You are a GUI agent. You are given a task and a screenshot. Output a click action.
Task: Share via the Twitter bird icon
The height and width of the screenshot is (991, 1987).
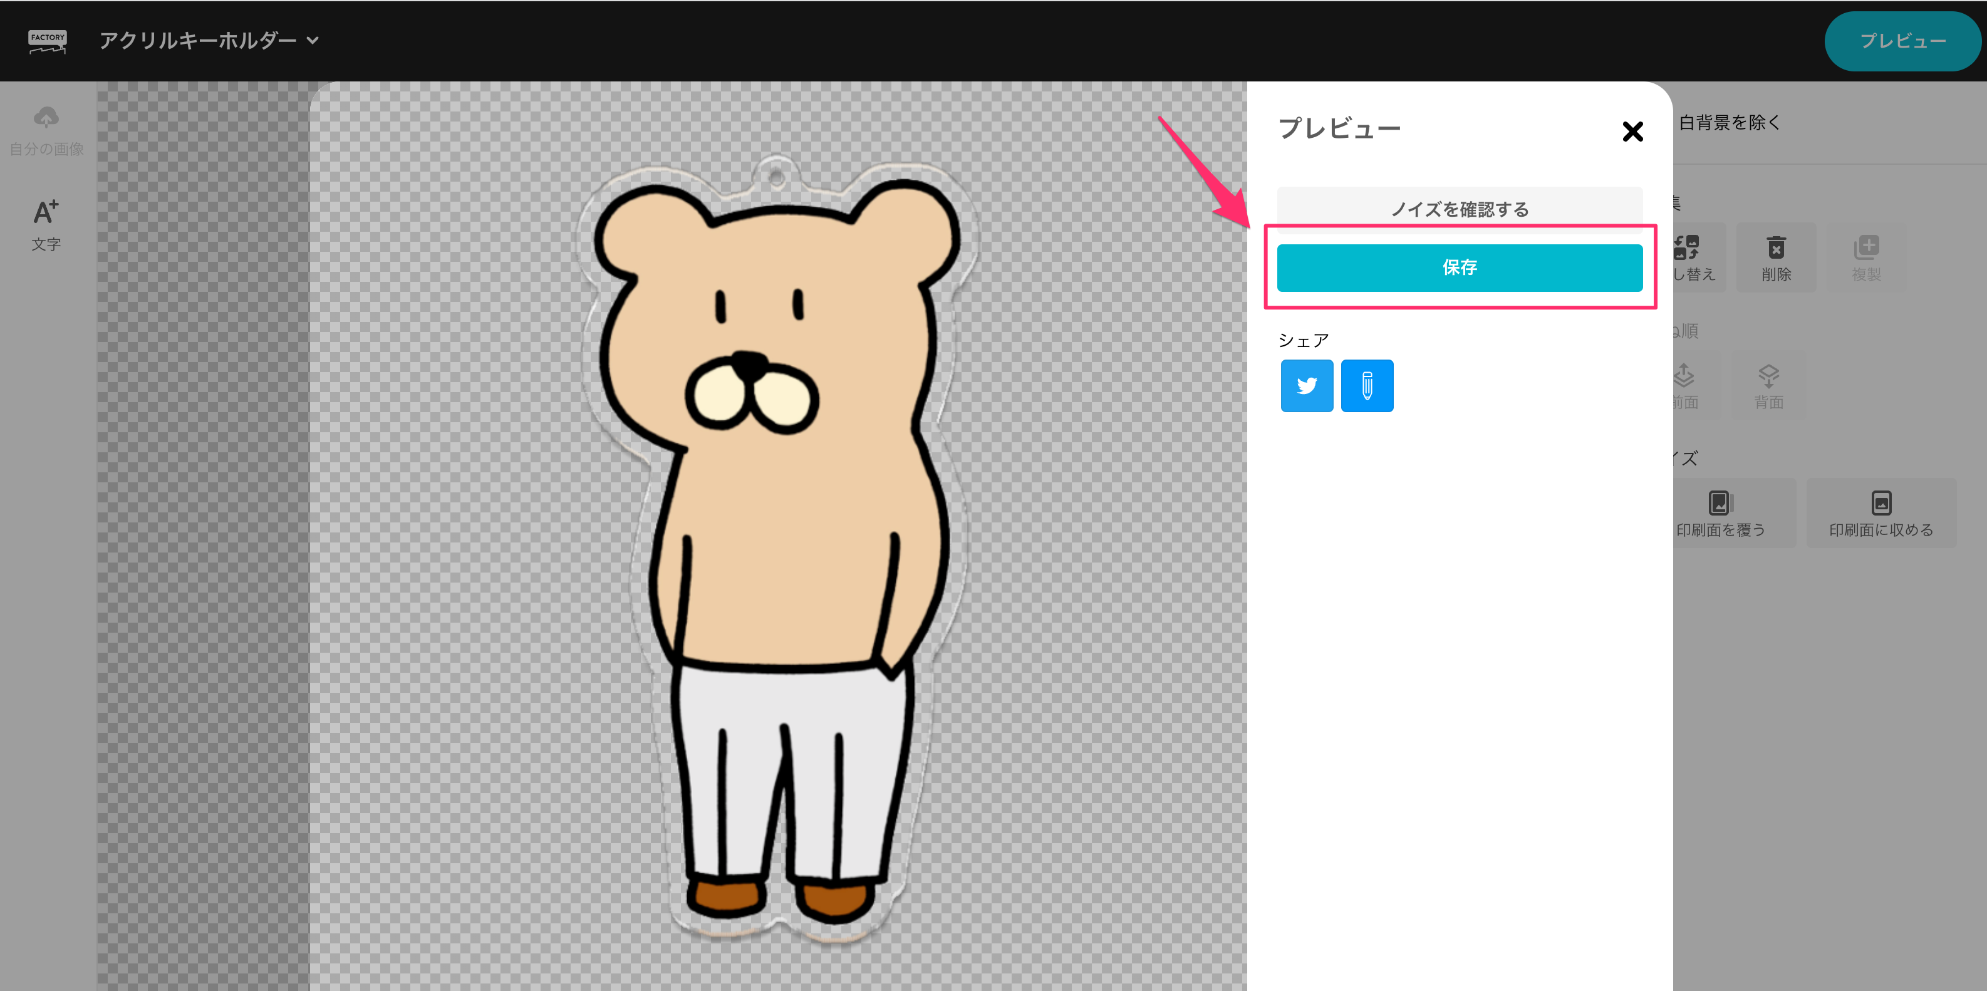tap(1307, 386)
